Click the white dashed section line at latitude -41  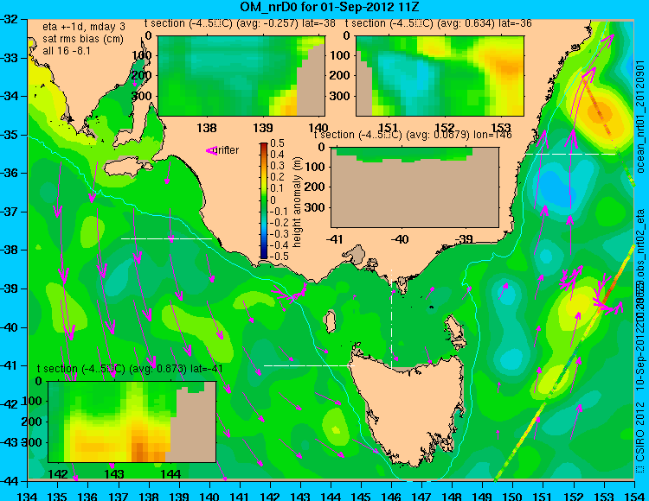click(309, 365)
